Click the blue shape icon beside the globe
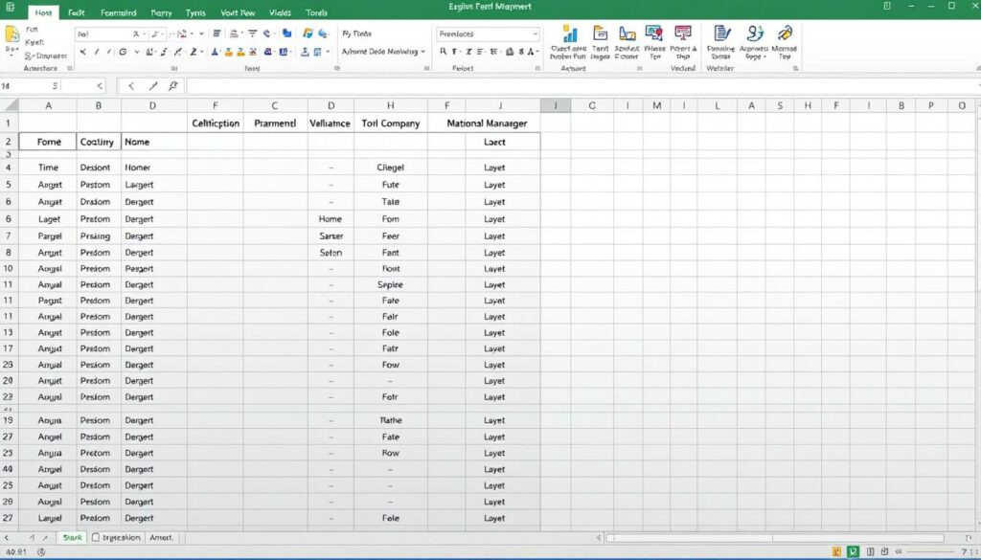The height and width of the screenshot is (560, 981). [x=286, y=34]
